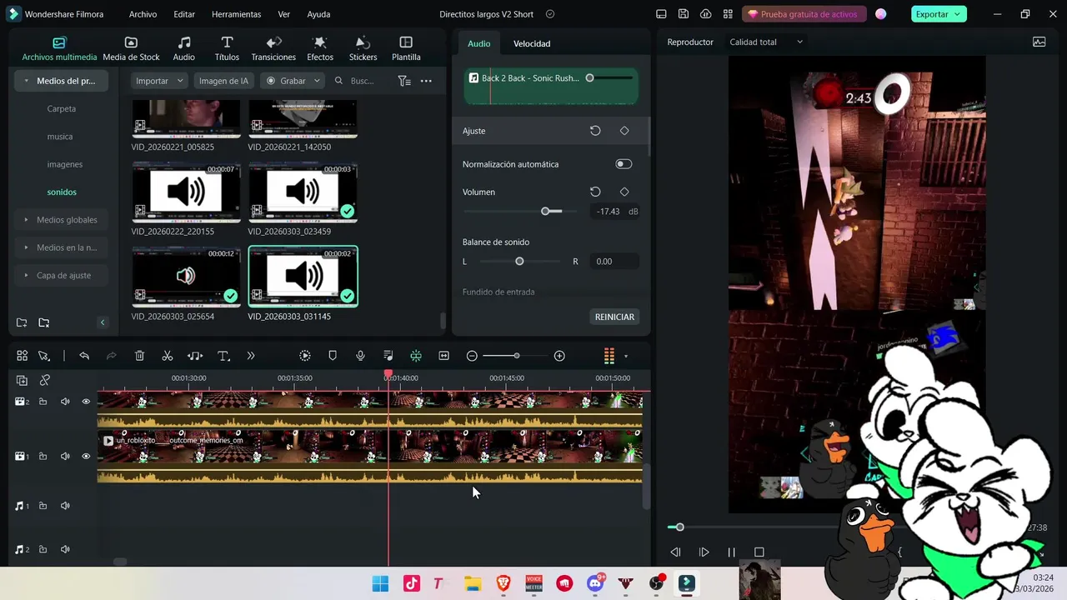Click the Imagen de IA button
This screenshot has width=1067, height=600.
coord(223,81)
